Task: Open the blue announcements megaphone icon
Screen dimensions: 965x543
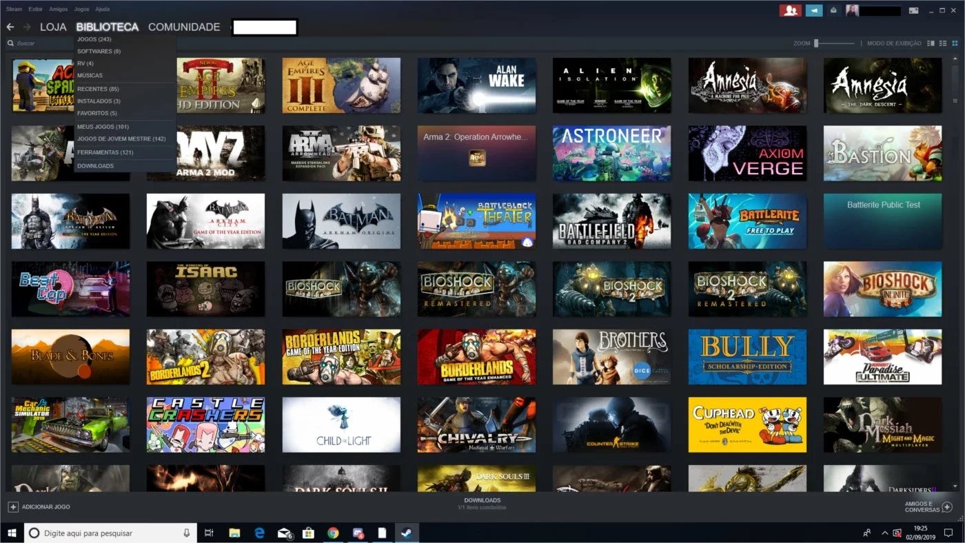Action: point(814,10)
